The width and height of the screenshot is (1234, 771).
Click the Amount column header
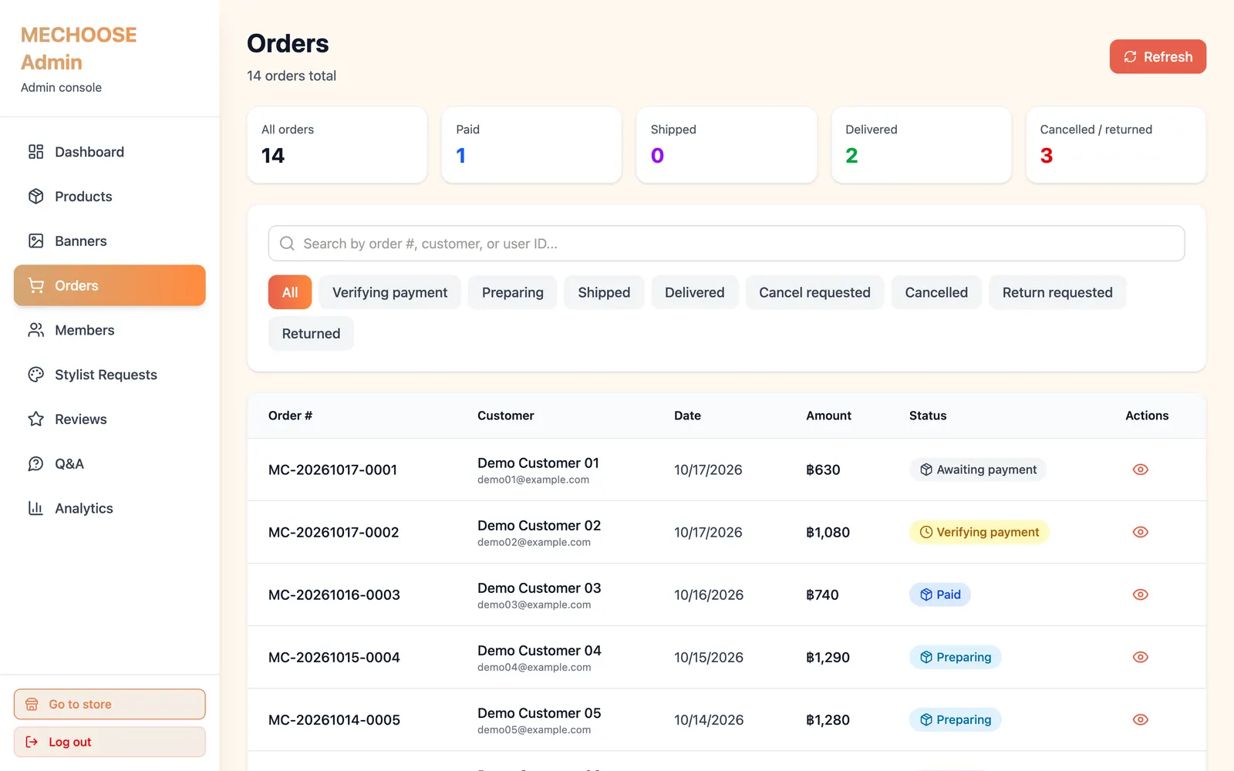tap(828, 416)
